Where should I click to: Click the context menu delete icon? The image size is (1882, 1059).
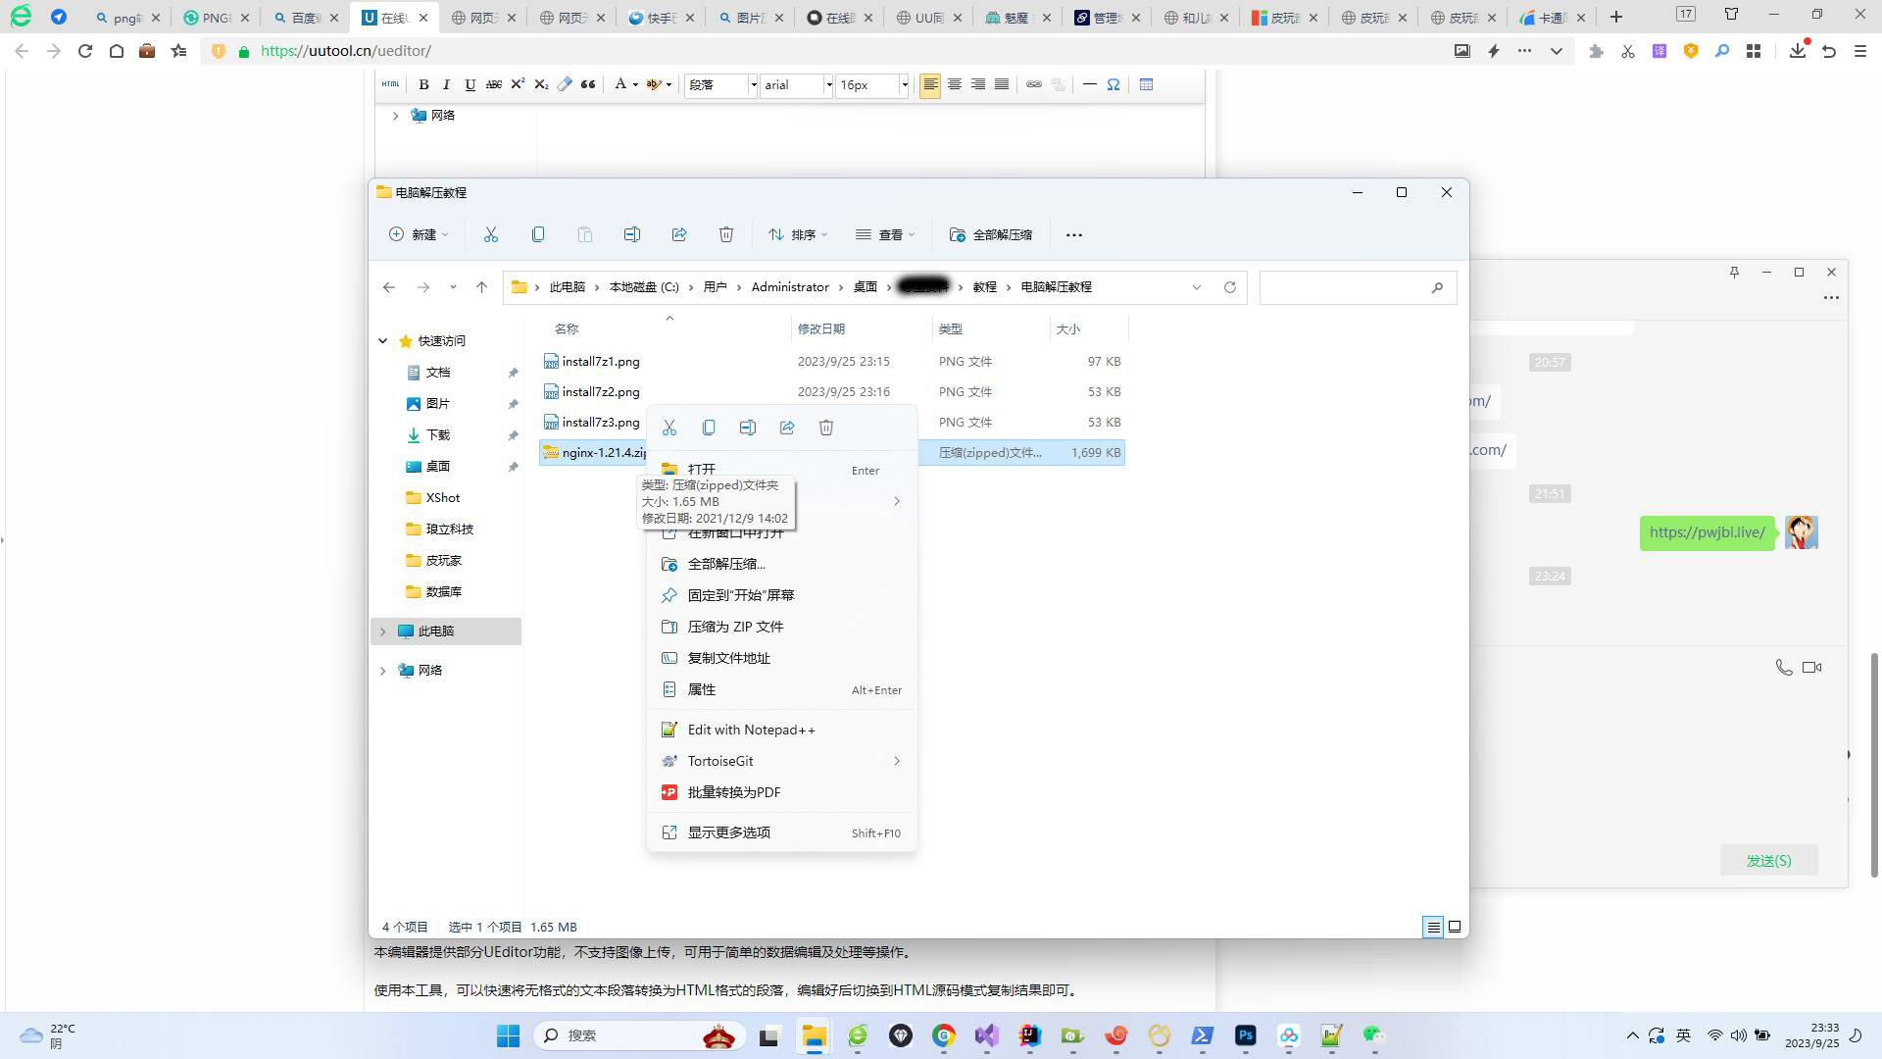coord(826,428)
